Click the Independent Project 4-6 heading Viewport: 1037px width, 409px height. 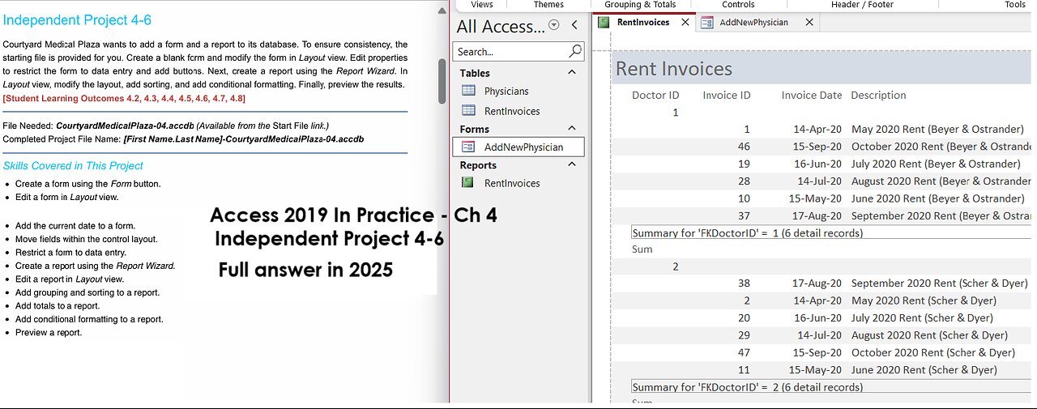coord(77,20)
